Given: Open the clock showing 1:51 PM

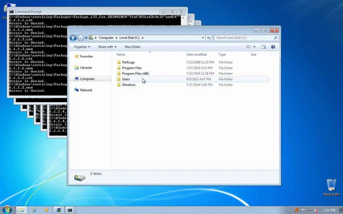Looking at the screenshot, I should click(x=329, y=210).
